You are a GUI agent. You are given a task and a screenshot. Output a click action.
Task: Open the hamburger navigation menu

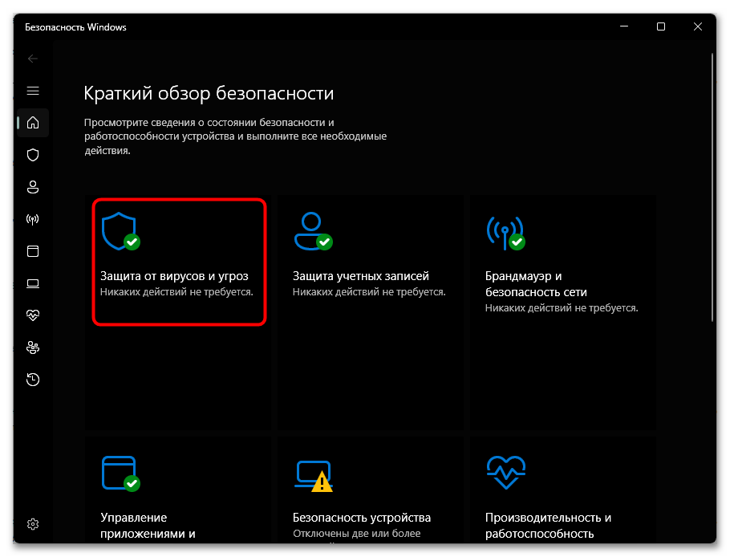pyautogui.click(x=33, y=91)
